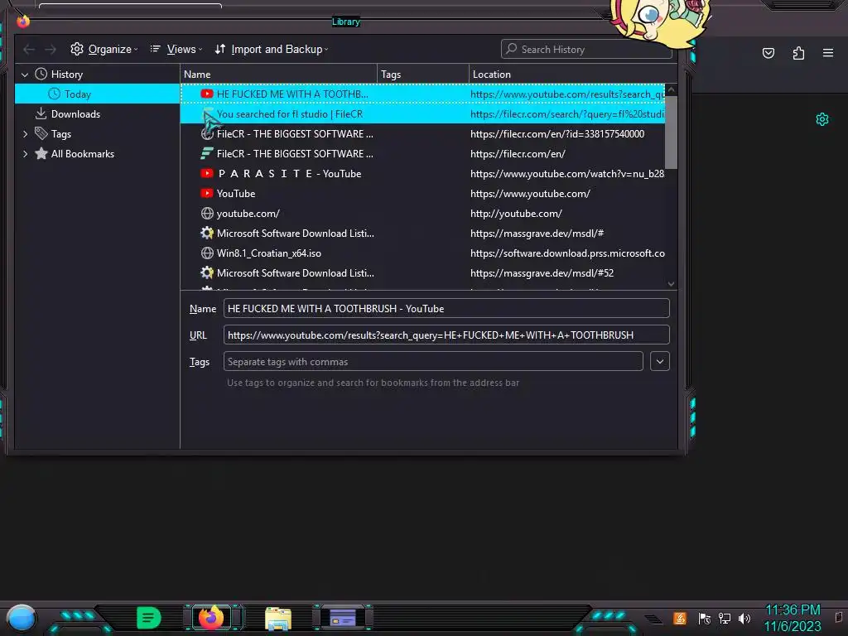Select 'You searched for fl studio | FileCR' row
This screenshot has width=848, height=636.
tap(422, 114)
